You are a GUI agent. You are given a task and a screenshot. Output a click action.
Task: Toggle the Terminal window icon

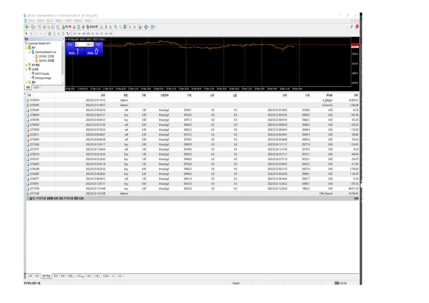coord(53,27)
